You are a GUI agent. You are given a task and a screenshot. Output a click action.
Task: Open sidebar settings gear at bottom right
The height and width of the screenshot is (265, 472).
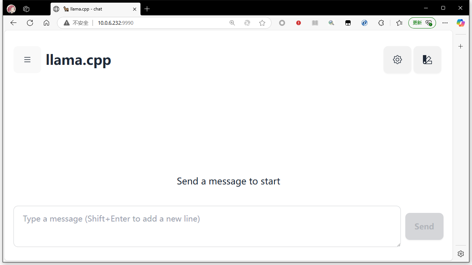[461, 254]
